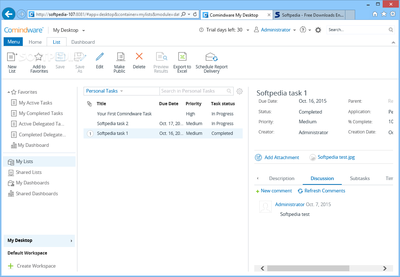Click New comment link
Image resolution: width=400 pixels, height=277 pixels.
(274, 191)
